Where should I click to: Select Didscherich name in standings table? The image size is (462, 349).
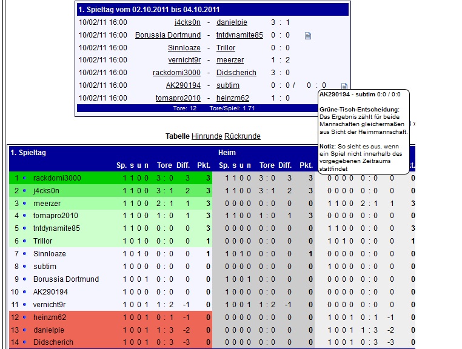click(x=53, y=342)
